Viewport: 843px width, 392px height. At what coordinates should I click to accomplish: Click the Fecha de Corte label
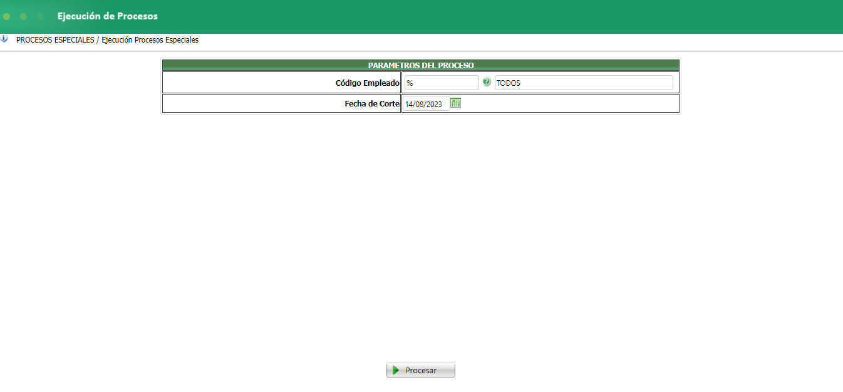click(372, 104)
